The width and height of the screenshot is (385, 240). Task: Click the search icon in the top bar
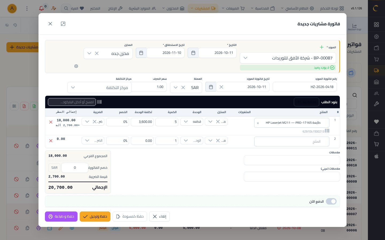click(66, 9)
